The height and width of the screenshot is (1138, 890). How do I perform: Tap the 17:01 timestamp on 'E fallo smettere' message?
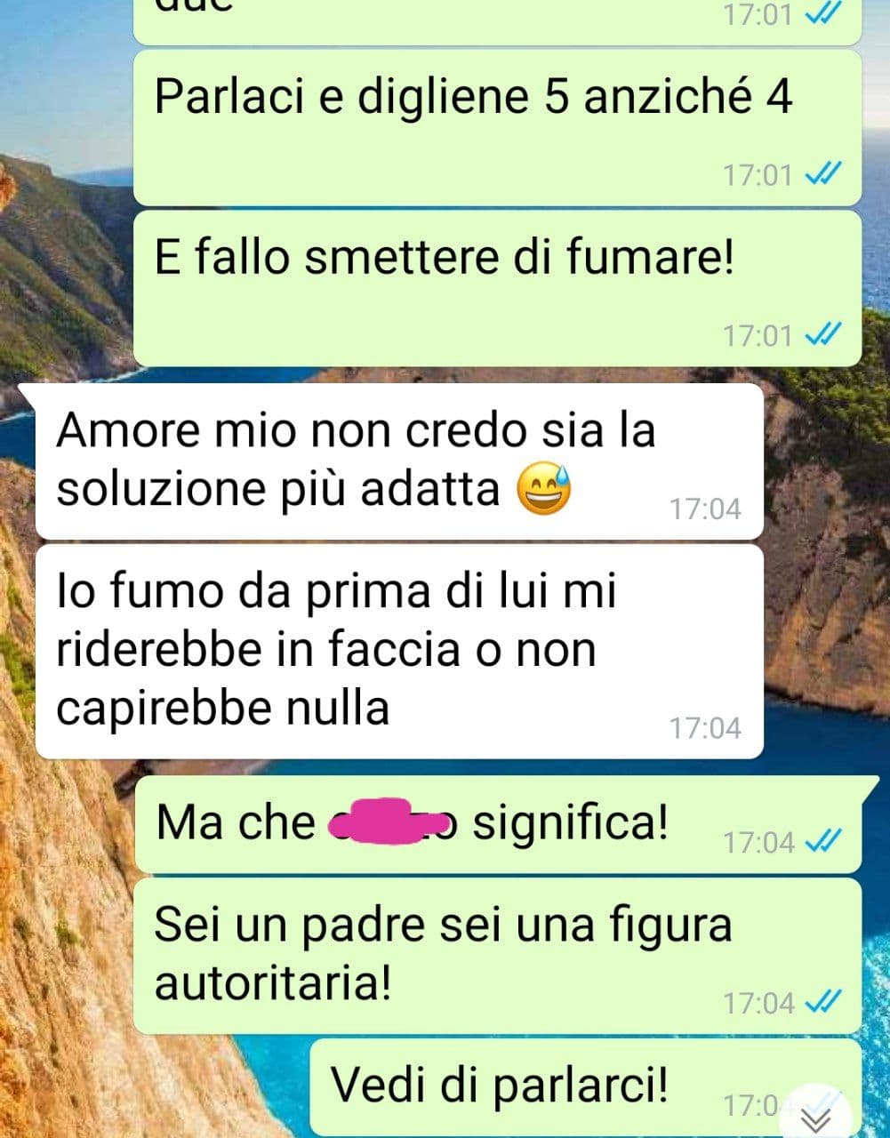pyautogui.click(x=757, y=335)
